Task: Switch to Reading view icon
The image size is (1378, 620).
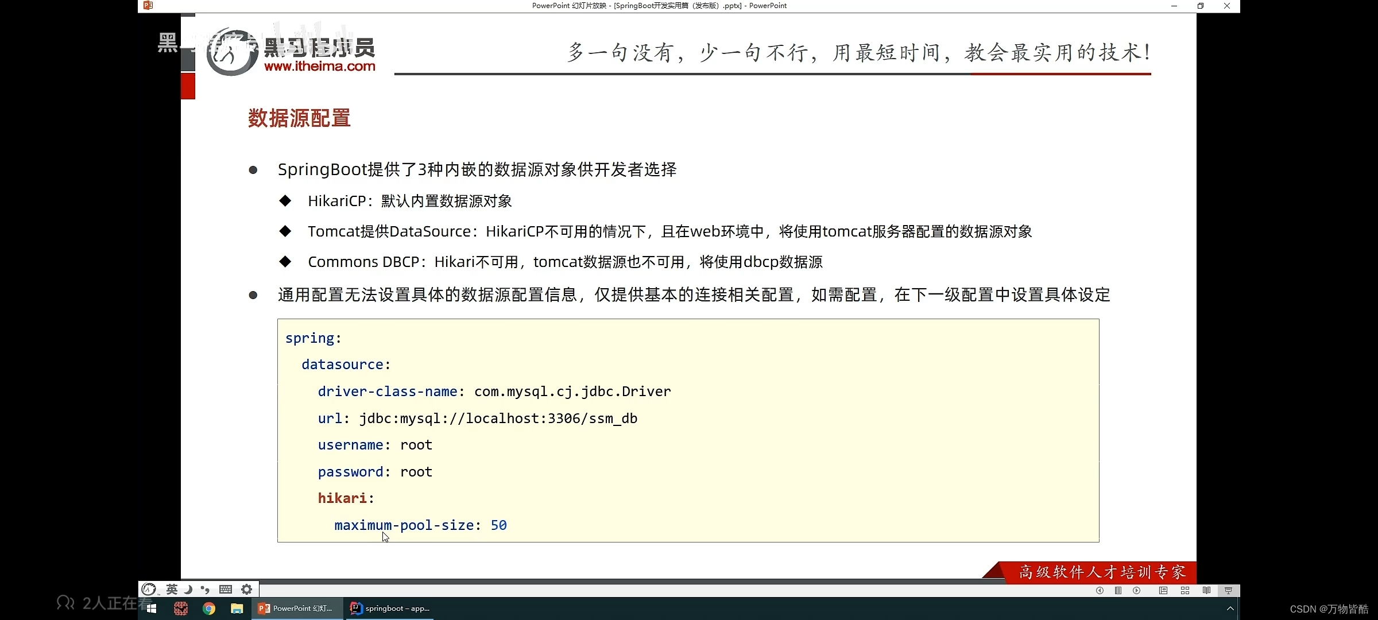Action: [x=1206, y=590]
